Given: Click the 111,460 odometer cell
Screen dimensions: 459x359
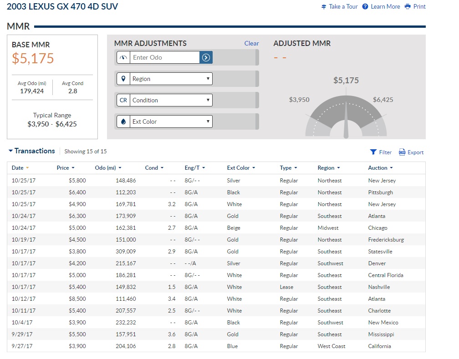Looking at the screenshot, I should point(126,299).
